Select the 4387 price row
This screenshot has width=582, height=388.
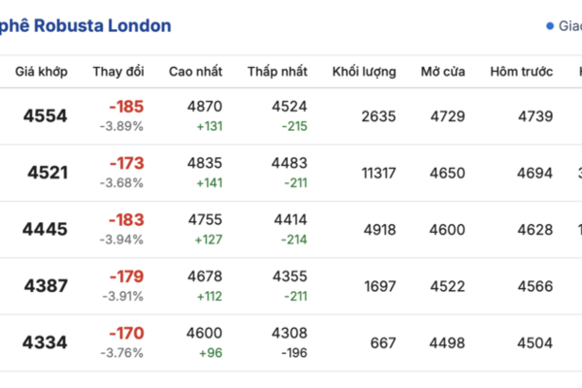(x=47, y=286)
